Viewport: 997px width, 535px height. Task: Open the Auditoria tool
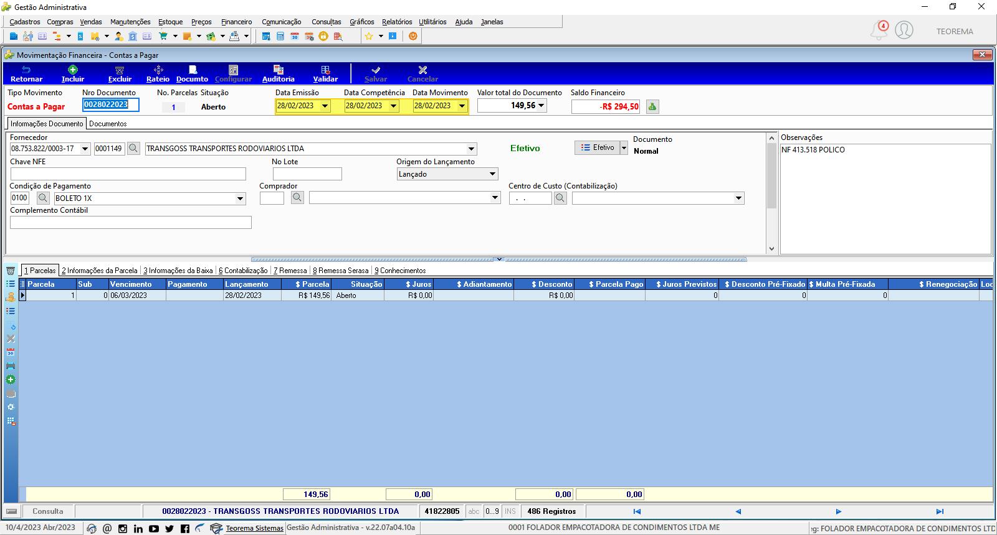(x=278, y=73)
